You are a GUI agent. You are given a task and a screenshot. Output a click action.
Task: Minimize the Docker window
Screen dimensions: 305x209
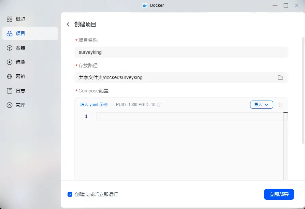click(x=275, y=5)
